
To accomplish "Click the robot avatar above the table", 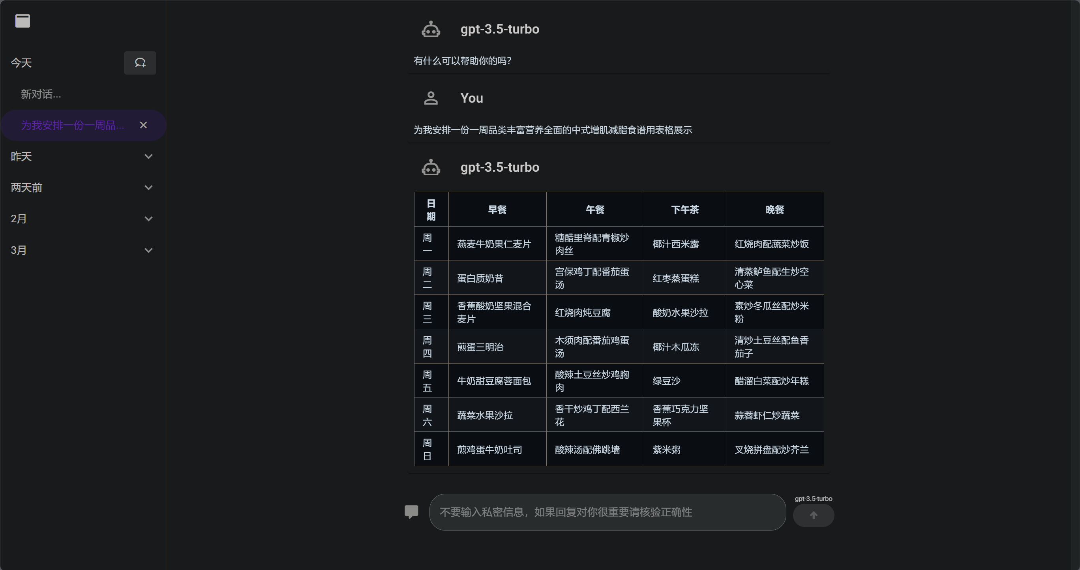I will pos(431,167).
